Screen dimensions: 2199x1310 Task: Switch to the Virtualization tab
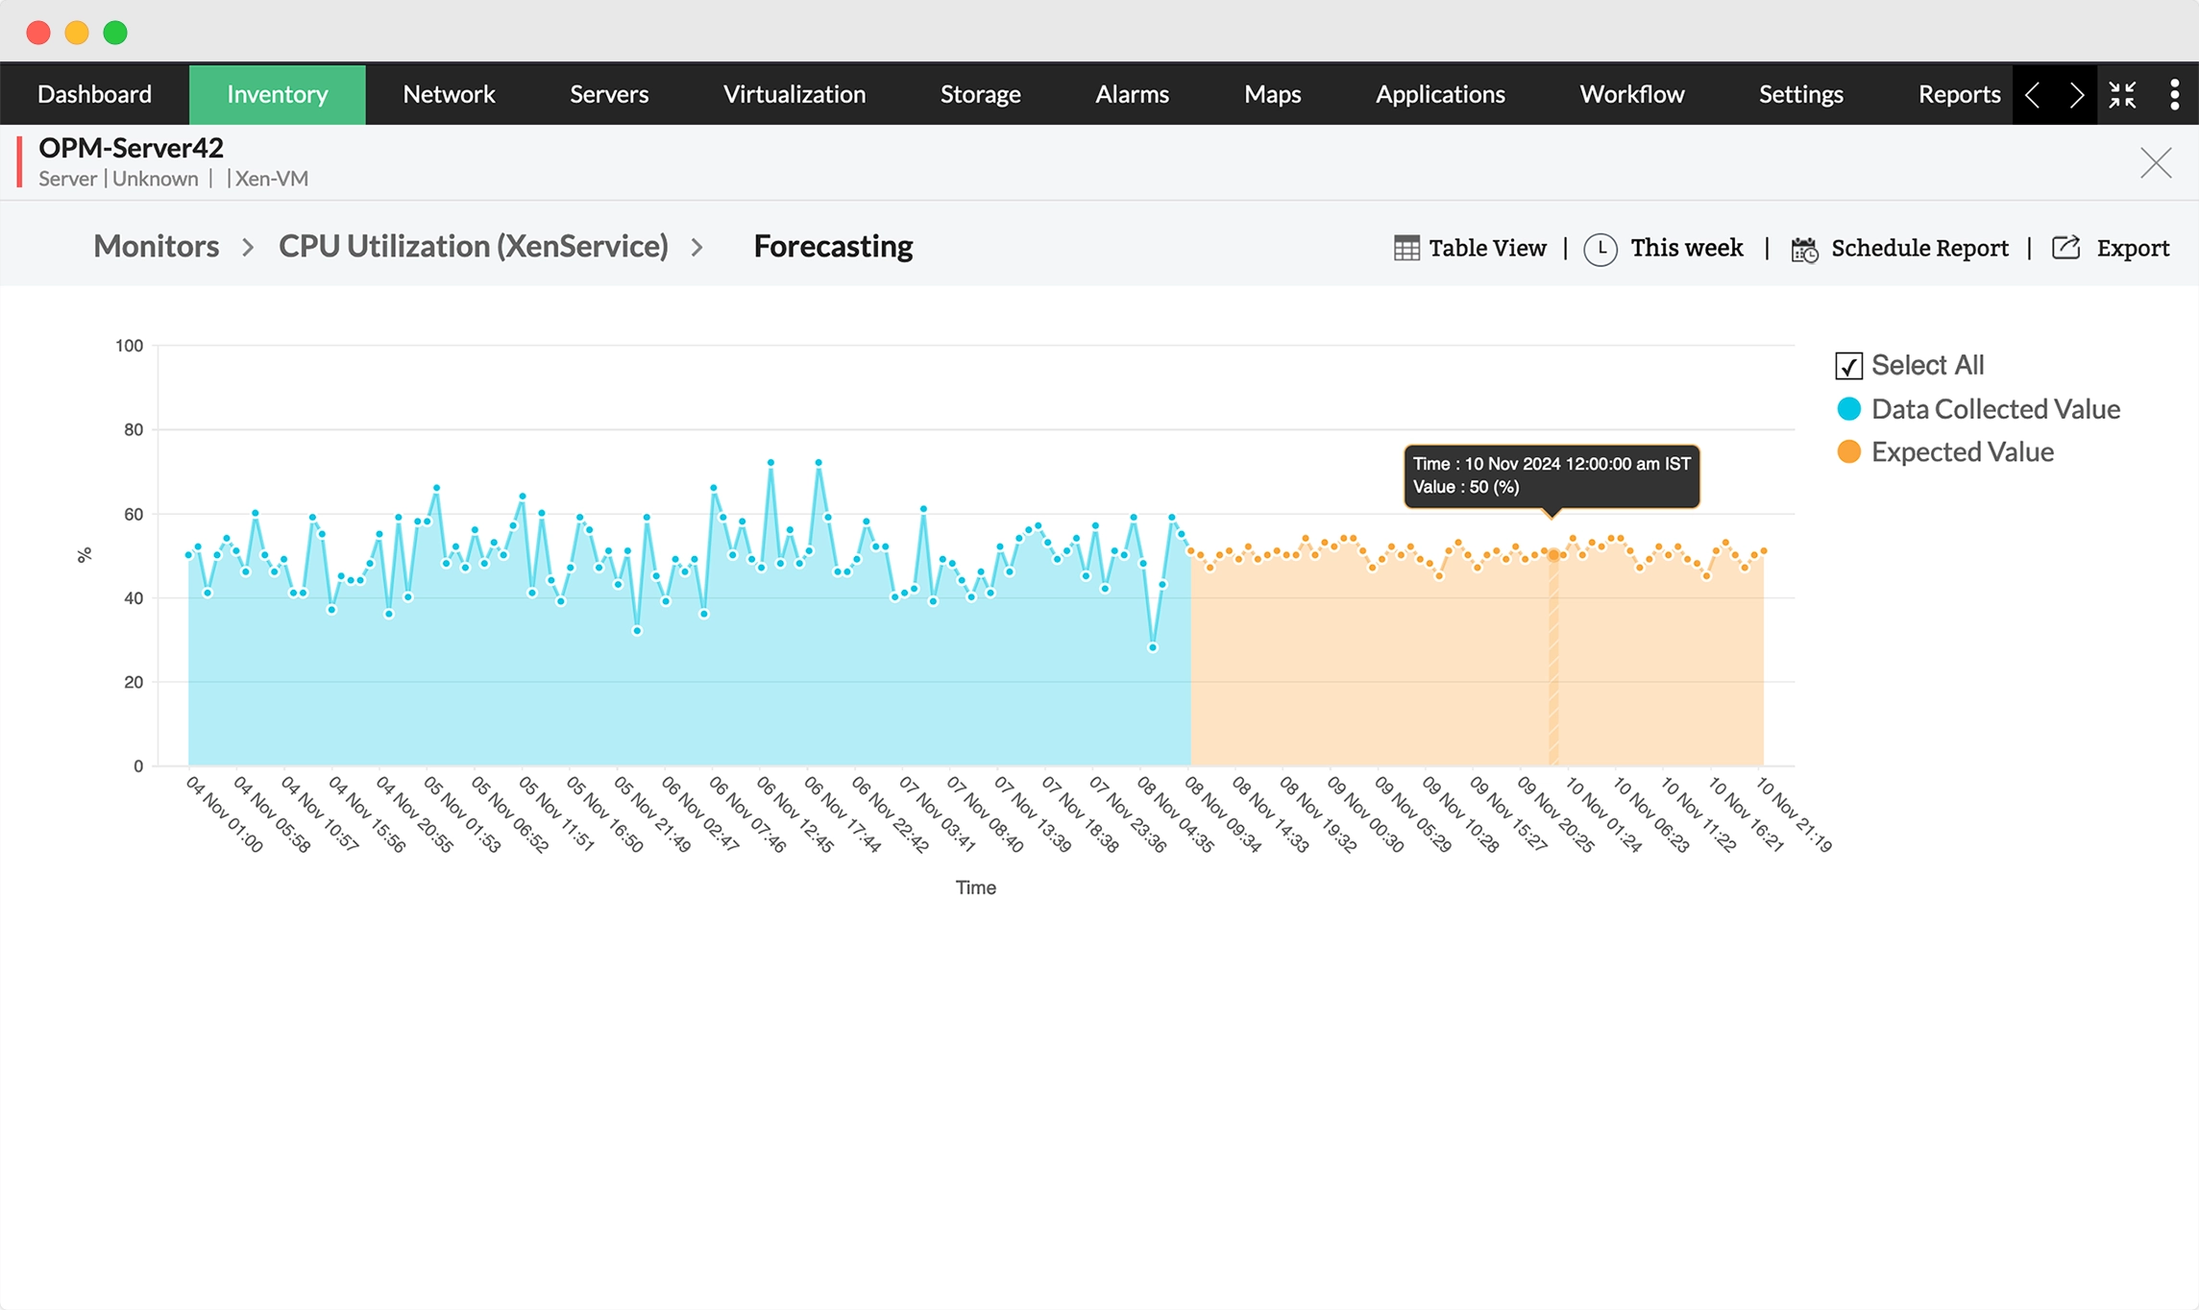tap(794, 94)
